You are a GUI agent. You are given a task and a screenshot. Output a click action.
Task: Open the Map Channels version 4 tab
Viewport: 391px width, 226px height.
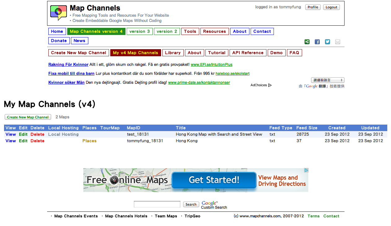[x=96, y=32]
